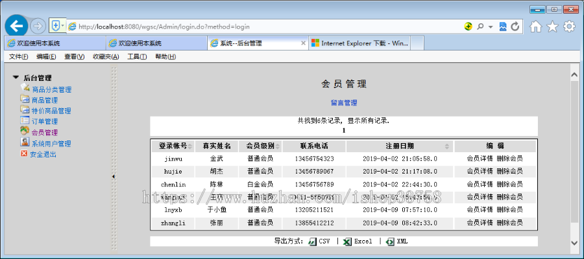This screenshot has width=584, height=259.
Task: Click the address bar URL field
Action: (261, 27)
